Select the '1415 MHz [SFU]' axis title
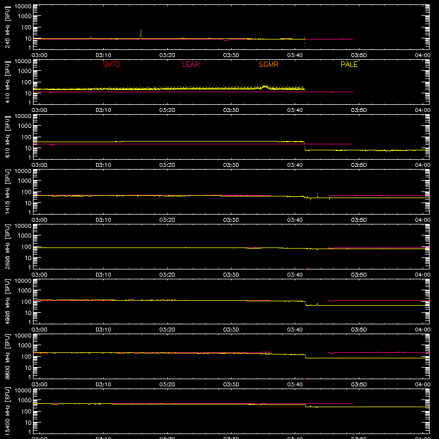The height and width of the screenshot is (439, 439). pos(7,192)
